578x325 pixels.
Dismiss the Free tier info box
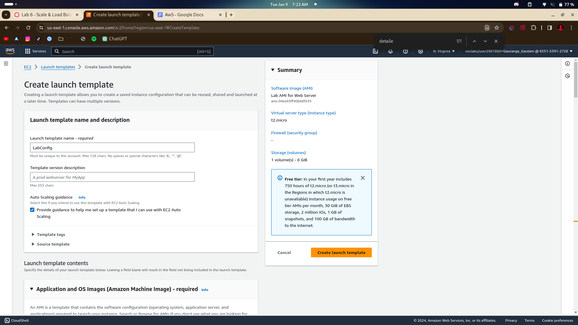click(x=363, y=178)
